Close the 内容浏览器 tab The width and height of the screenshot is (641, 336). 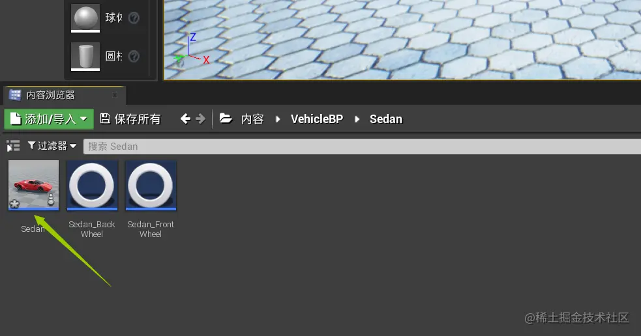[x=115, y=95]
